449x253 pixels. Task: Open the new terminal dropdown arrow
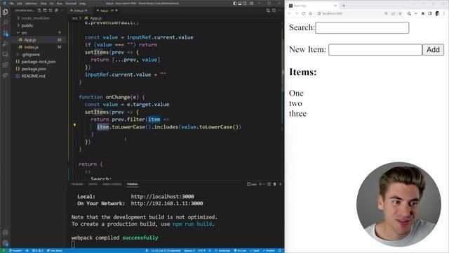264,184
